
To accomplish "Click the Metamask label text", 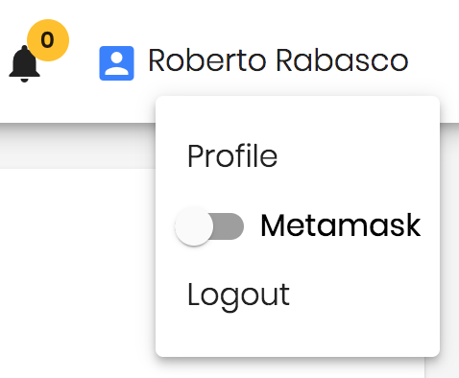I will pyautogui.click(x=341, y=225).
